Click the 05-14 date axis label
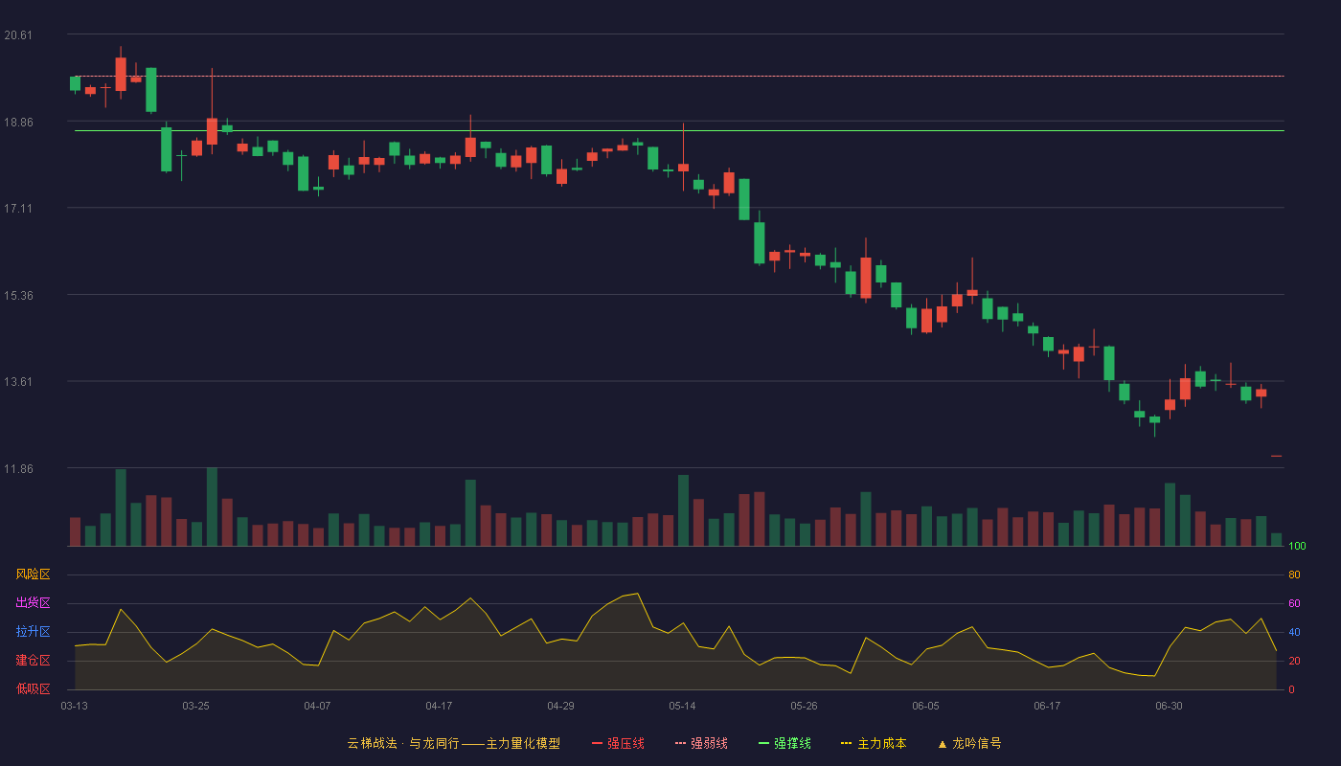Image resolution: width=1341 pixels, height=766 pixels. 682,706
